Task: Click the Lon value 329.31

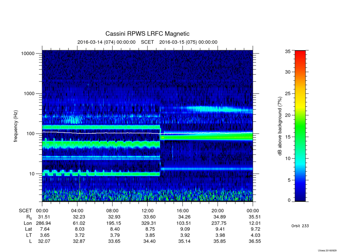Action: pos(149,223)
